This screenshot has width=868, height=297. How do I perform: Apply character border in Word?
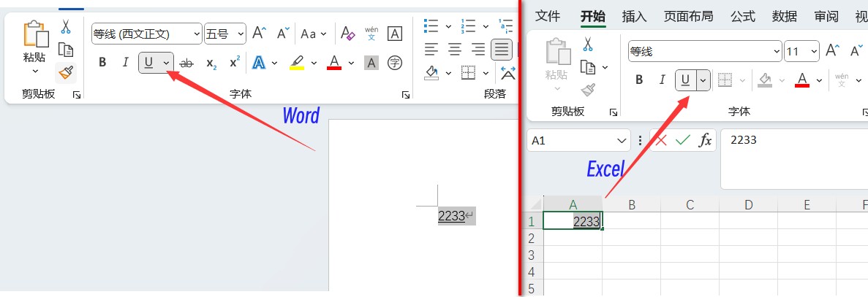[x=395, y=33]
